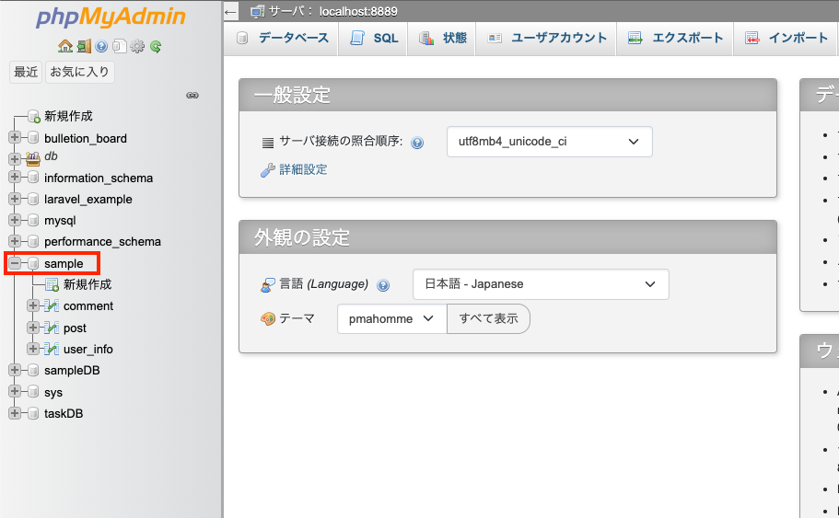This screenshot has height=518, width=839.
Task: Open the MySQL documentation page icon
Action: [x=120, y=47]
